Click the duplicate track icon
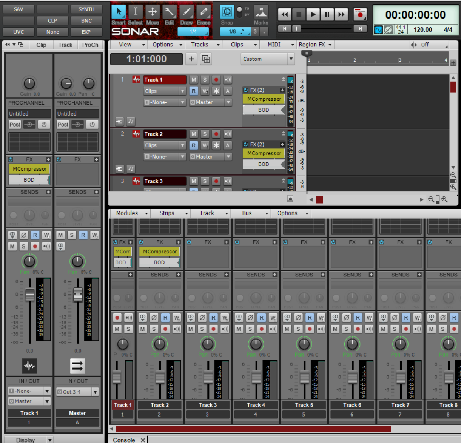 coord(206,59)
